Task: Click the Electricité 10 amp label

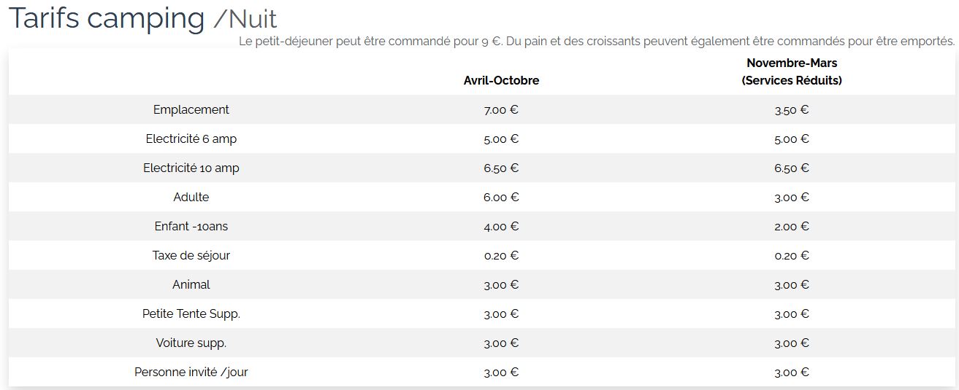Action: (x=191, y=168)
